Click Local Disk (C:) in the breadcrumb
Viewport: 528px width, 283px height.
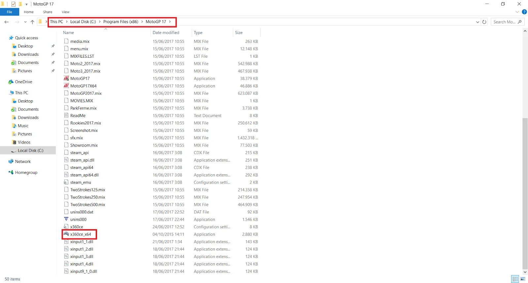point(83,22)
